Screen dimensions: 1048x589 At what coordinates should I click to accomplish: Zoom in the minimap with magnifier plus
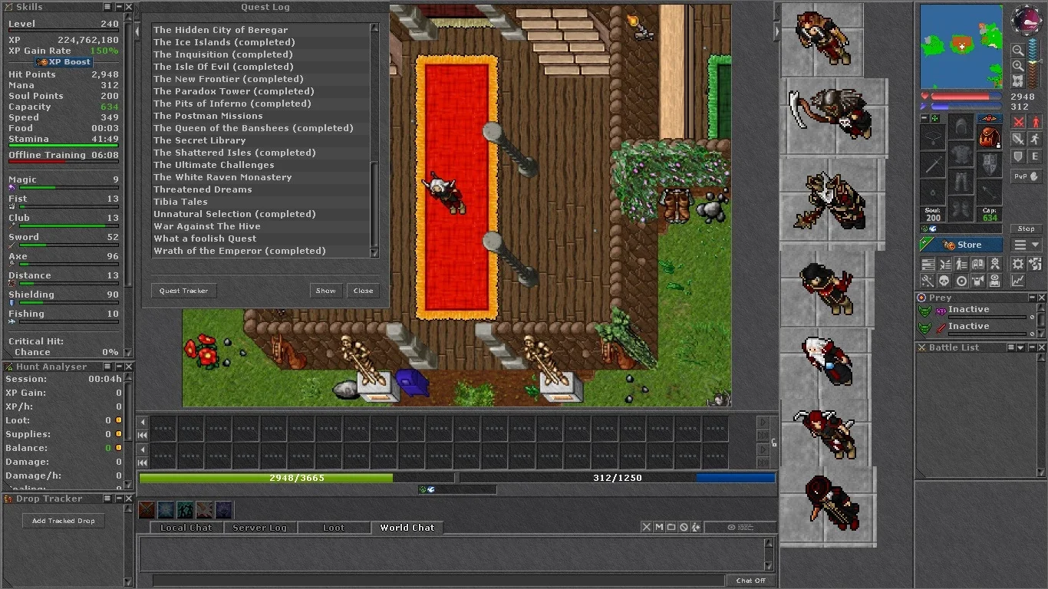tap(1018, 65)
